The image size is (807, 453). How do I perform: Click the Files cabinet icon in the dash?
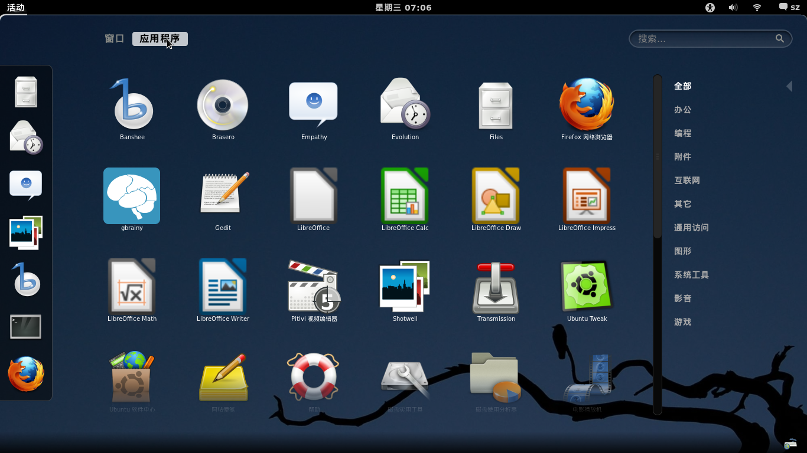26,91
